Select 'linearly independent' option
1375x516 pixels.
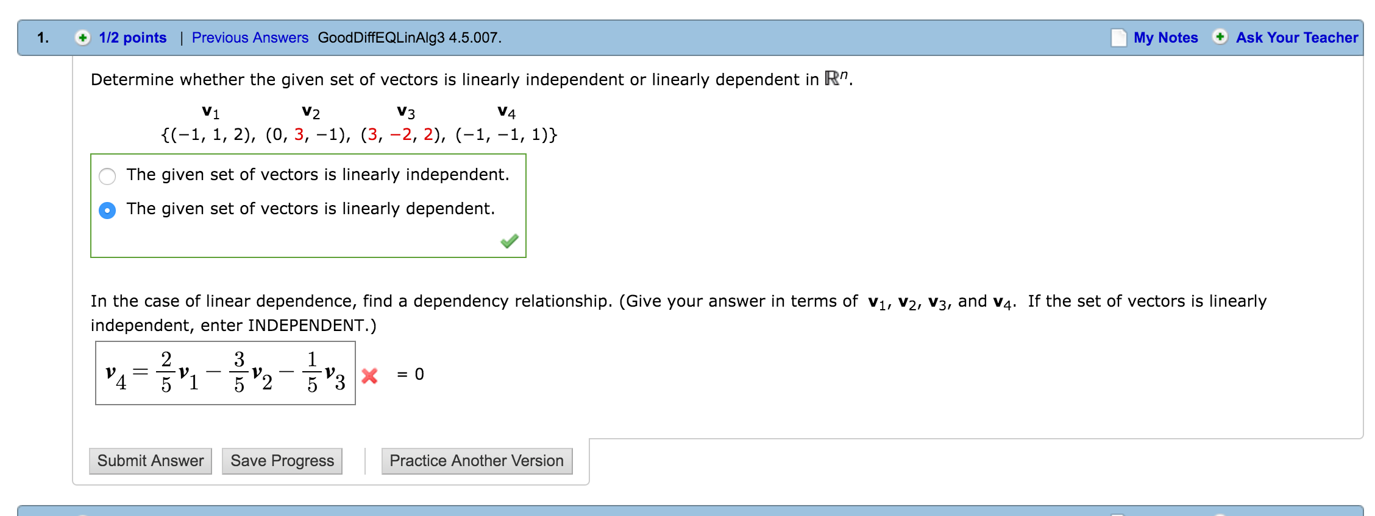click(x=107, y=175)
